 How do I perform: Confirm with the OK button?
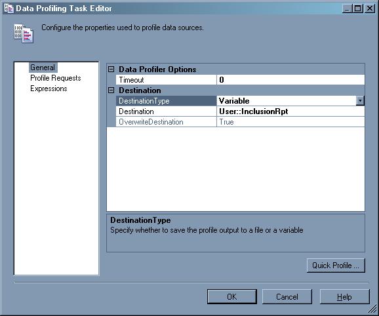[x=232, y=297]
